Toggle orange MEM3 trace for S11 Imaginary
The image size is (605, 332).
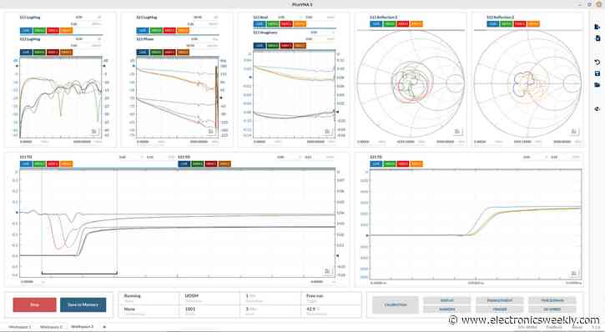(x=300, y=46)
